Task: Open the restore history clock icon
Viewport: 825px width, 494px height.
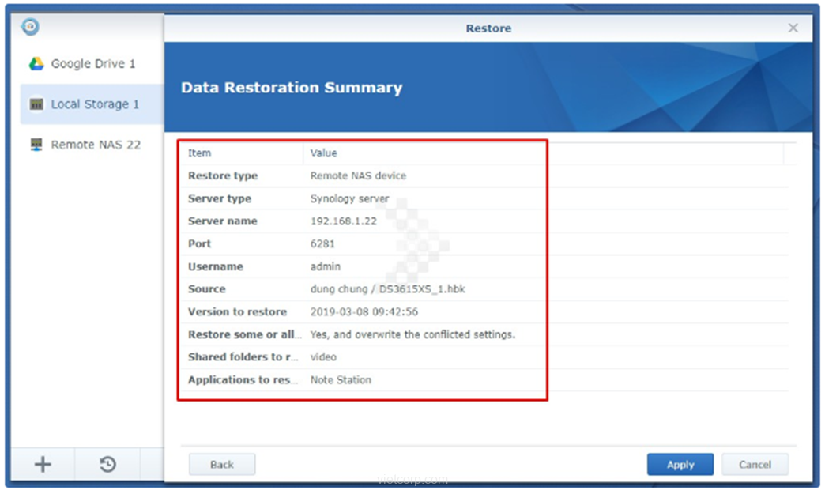Action: coord(108,465)
